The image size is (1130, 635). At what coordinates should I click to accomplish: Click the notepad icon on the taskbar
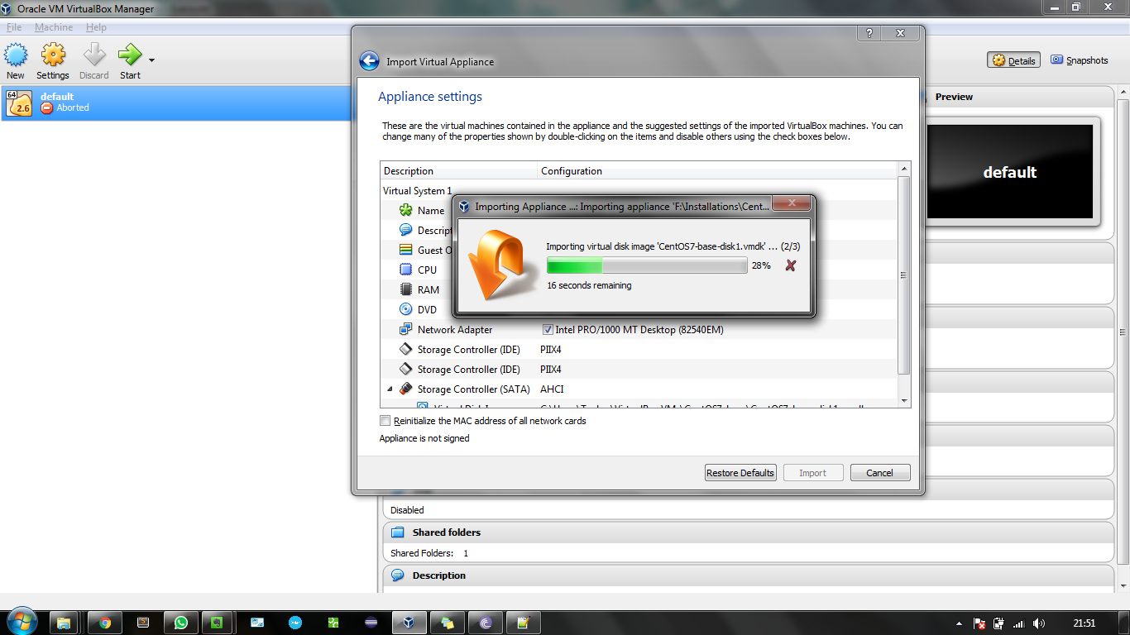coord(523,623)
